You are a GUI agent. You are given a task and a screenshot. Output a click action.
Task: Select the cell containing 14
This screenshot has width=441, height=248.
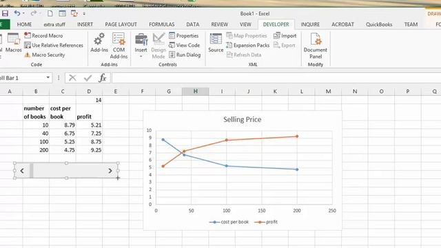coord(89,100)
